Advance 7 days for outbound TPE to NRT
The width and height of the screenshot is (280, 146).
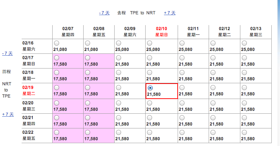(170, 13)
